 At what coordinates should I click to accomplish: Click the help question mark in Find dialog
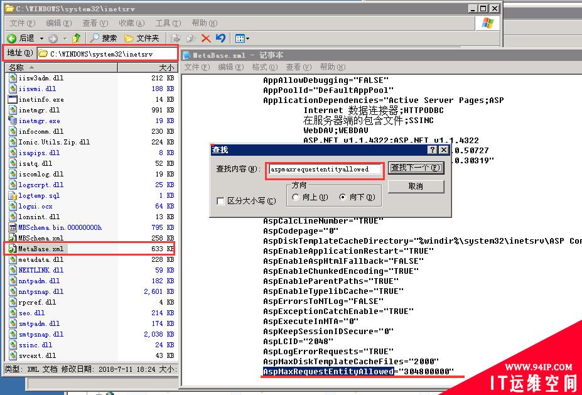[x=432, y=149]
